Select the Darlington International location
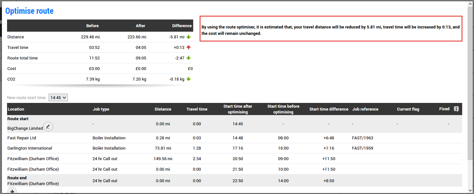Viewport: 474px width, 194px height. pos(30,148)
